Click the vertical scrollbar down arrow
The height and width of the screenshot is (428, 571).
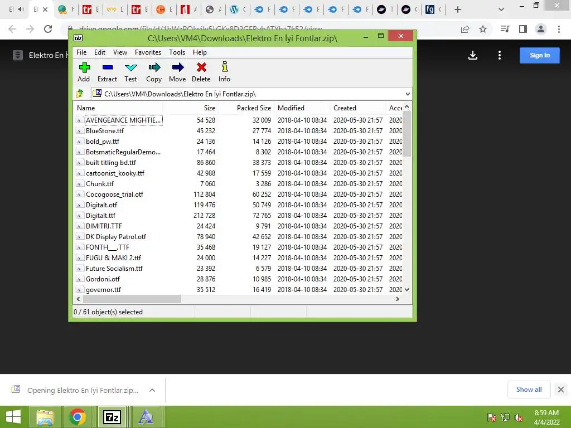pos(407,290)
